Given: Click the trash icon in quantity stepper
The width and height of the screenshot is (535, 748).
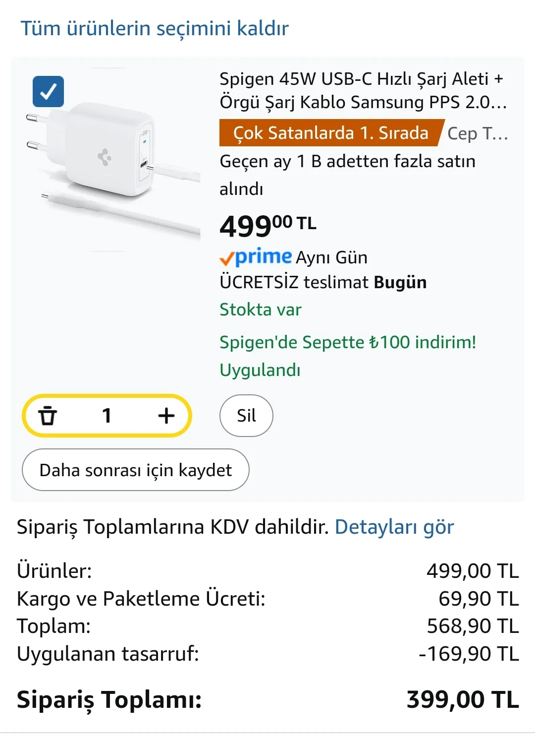Looking at the screenshot, I should point(48,416).
